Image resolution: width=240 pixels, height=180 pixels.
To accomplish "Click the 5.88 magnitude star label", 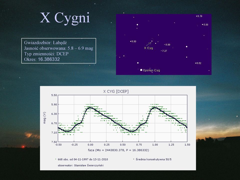I will coord(206,25).
